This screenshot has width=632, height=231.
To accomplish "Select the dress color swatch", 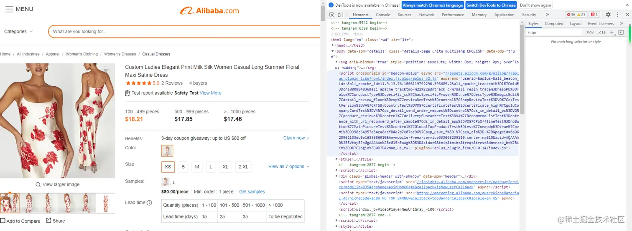I will coord(167,151).
